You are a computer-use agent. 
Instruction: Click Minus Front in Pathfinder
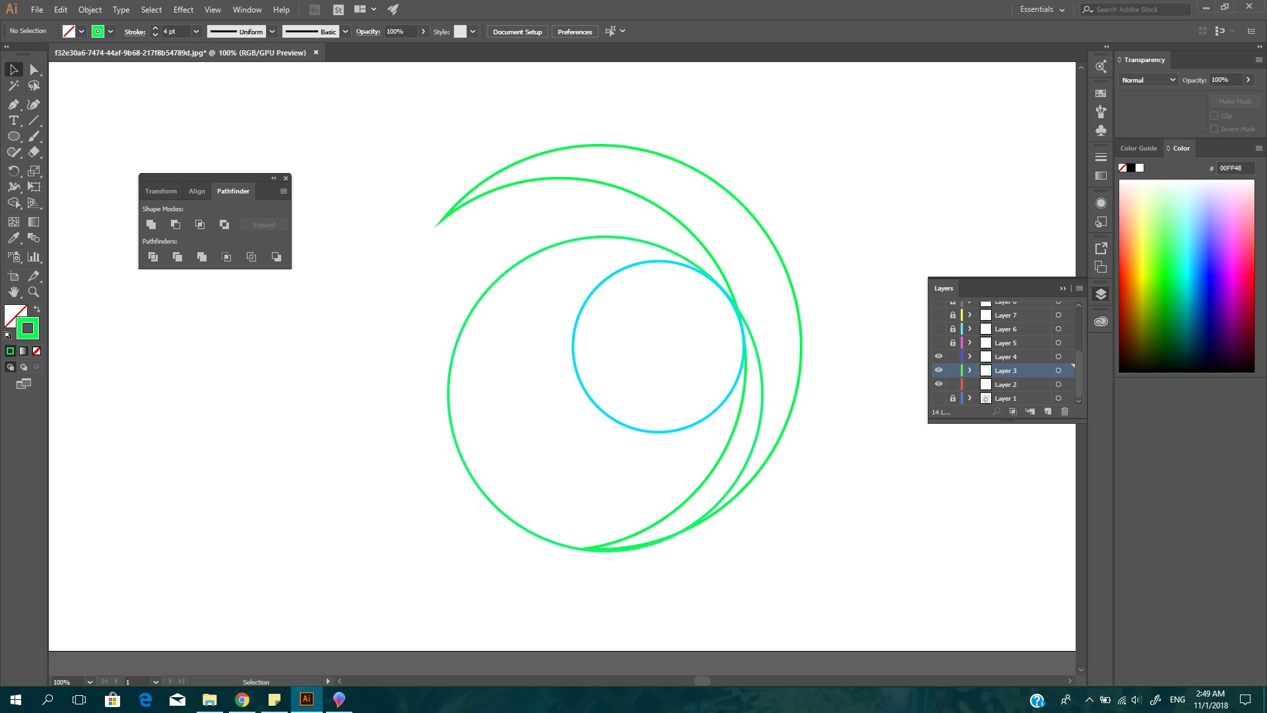click(x=176, y=224)
